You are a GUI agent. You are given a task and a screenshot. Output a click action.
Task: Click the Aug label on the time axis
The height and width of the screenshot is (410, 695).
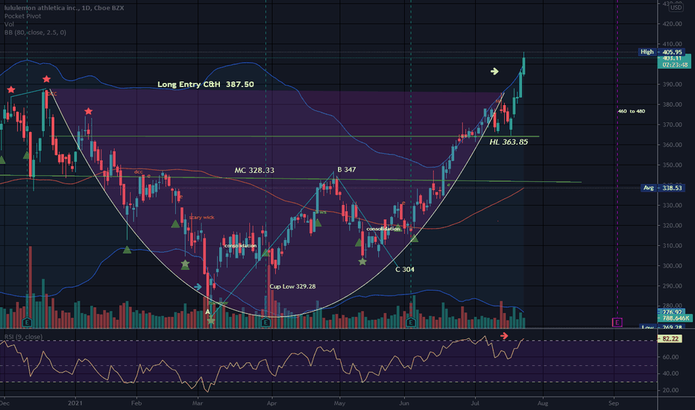click(543, 403)
